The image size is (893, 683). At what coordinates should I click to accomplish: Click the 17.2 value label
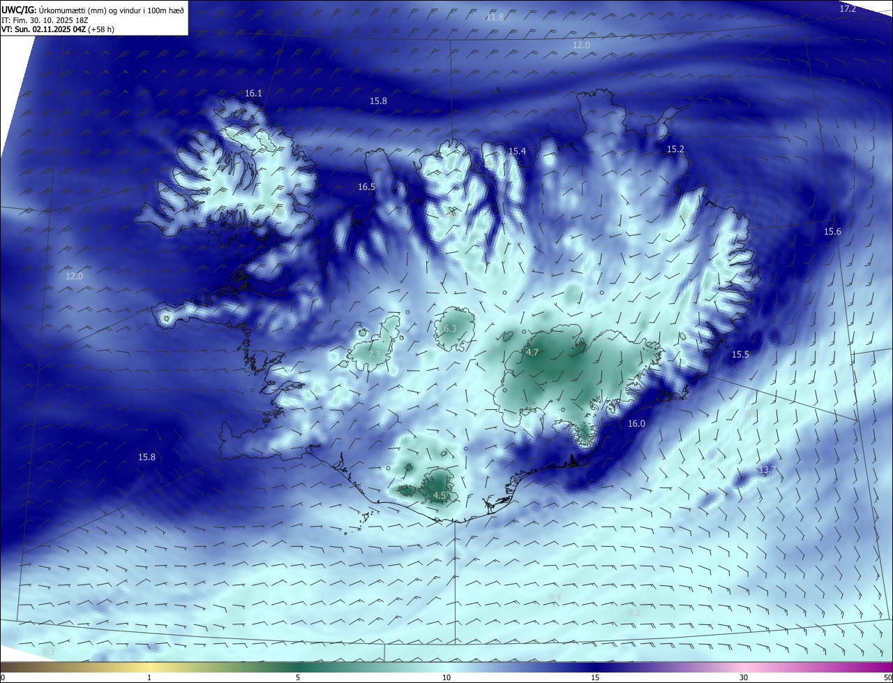pos(848,8)
